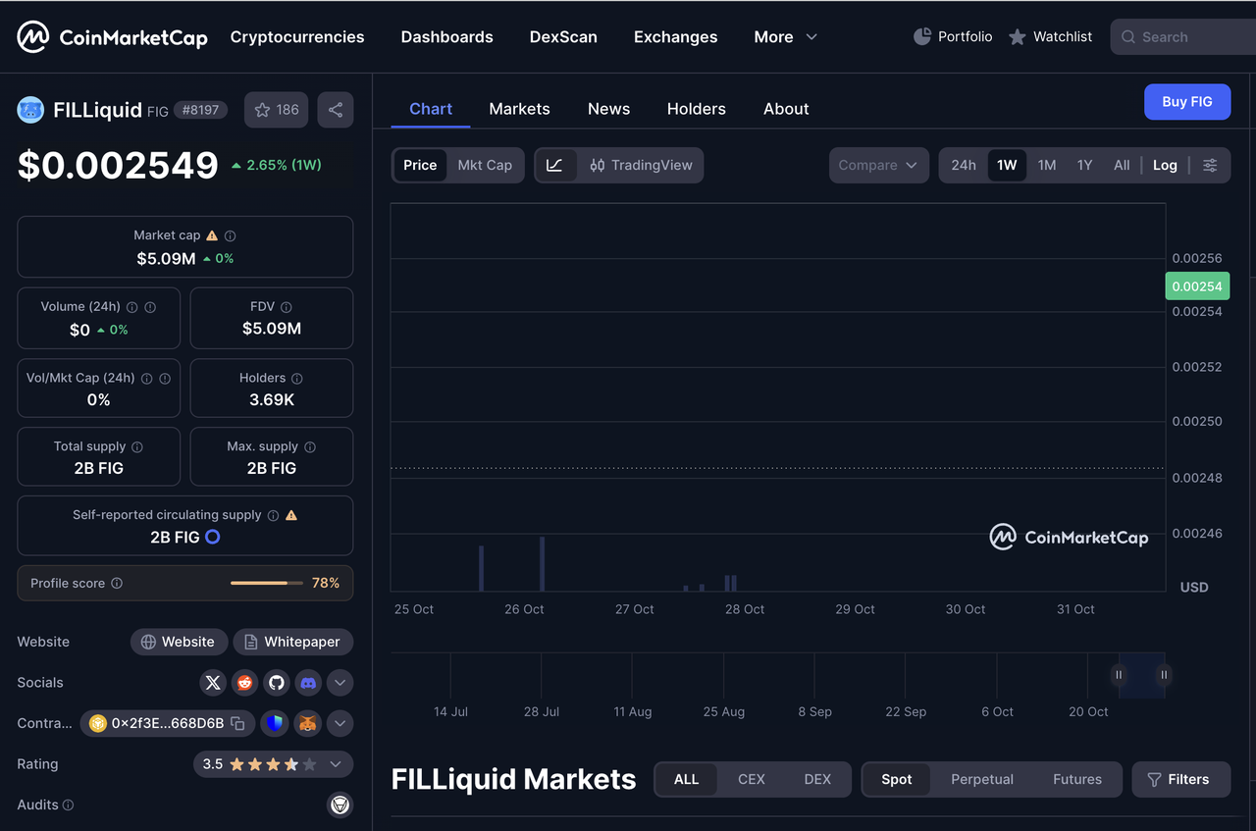Open the Watchlist star in the header
The height and width of the screenshot is (831, 1256).
point(1018,36)
